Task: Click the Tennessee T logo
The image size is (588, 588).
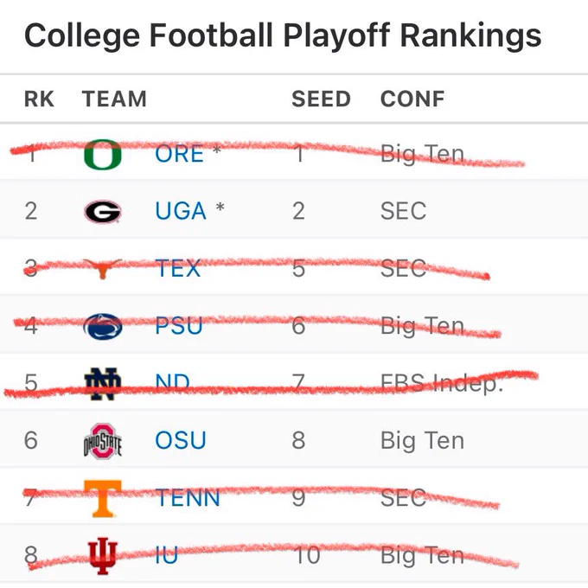Action: (x=102, y=498)
